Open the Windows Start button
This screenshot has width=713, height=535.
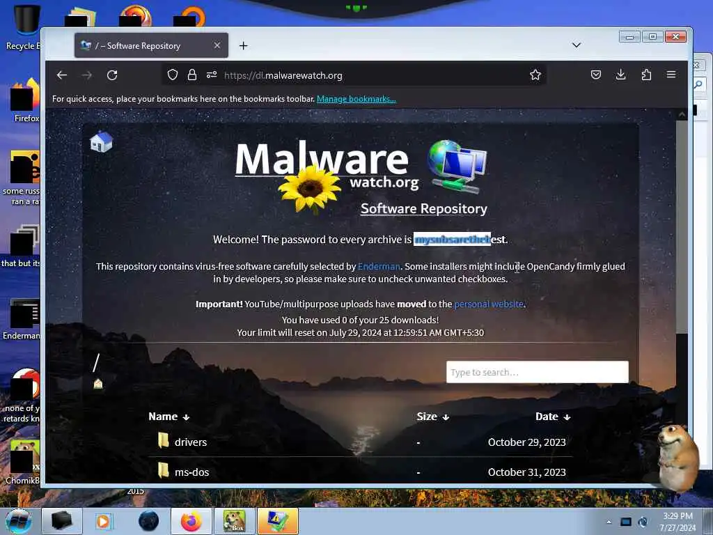pyautogui.click(x=18, y=521)
